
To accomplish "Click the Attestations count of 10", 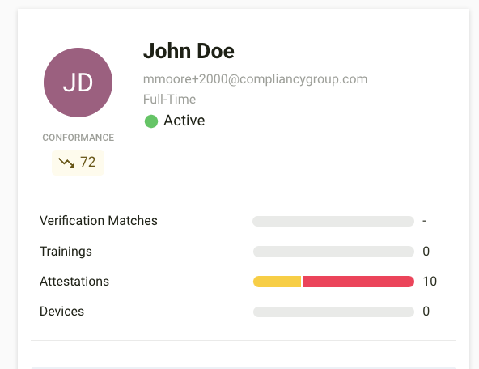I will click(x=430, y=282).
